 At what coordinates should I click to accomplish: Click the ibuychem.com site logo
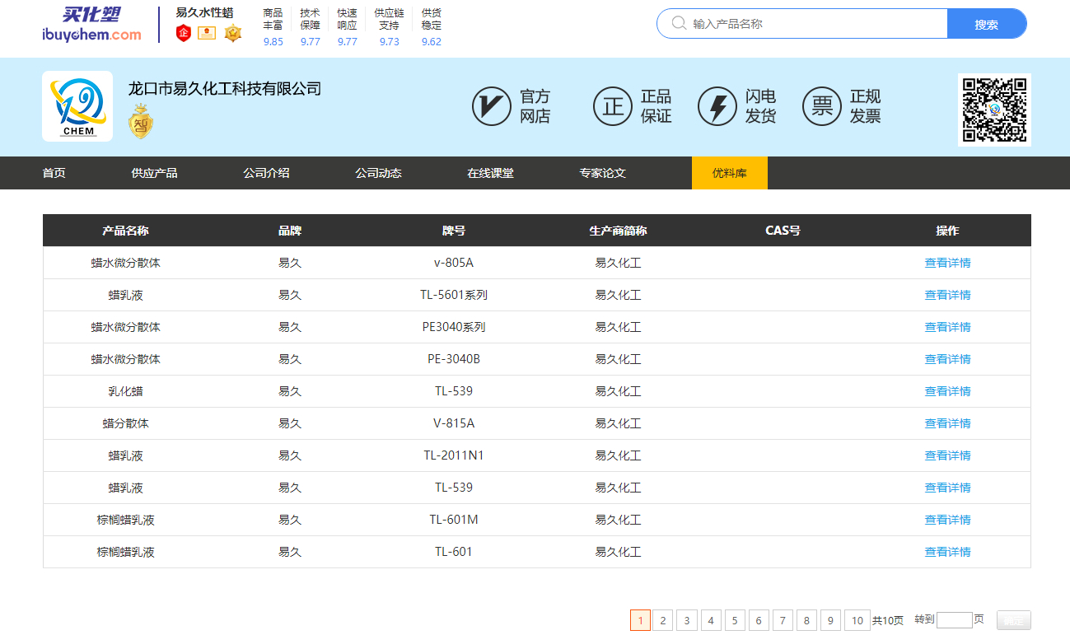coord(91,24)
